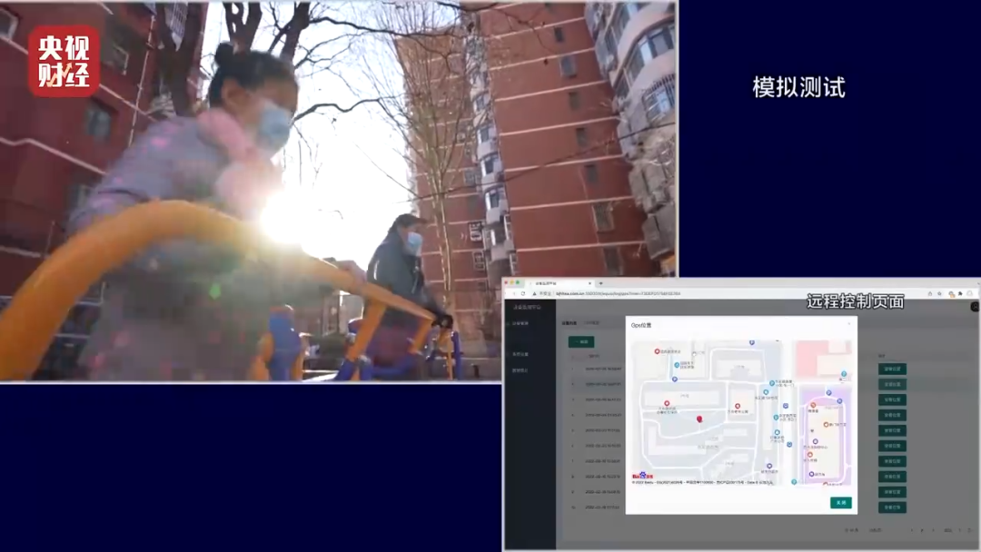This screenshot has height=552, width=981.
Task: Close the Gps位置 dialog with the X
Action: (849, 324)
